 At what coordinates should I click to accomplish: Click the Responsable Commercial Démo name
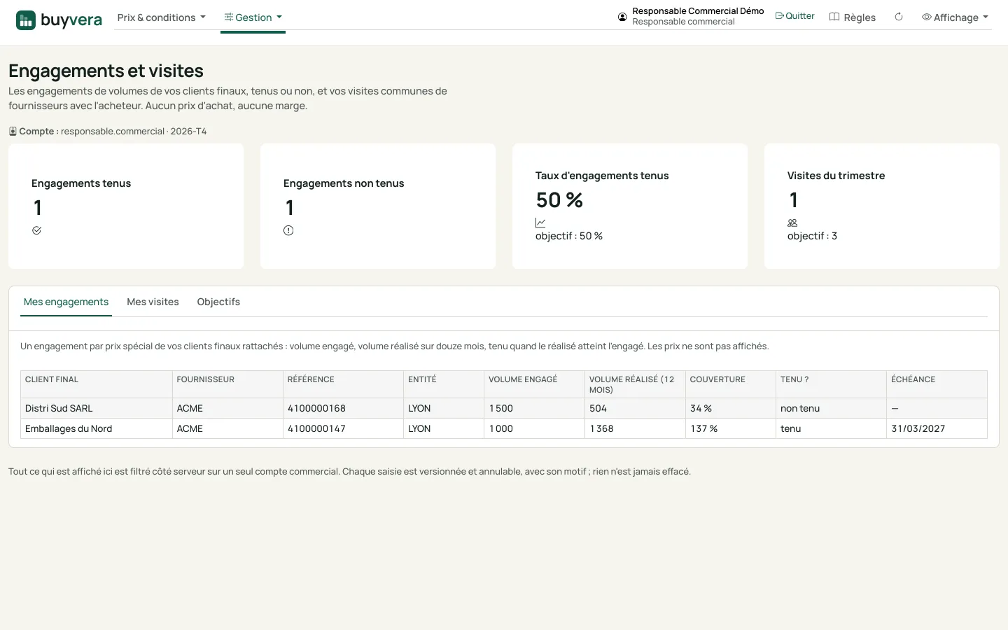[x=698, y=11]
